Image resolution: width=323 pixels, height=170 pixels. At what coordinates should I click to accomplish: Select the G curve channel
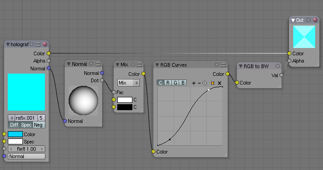(x=175, y=83)
